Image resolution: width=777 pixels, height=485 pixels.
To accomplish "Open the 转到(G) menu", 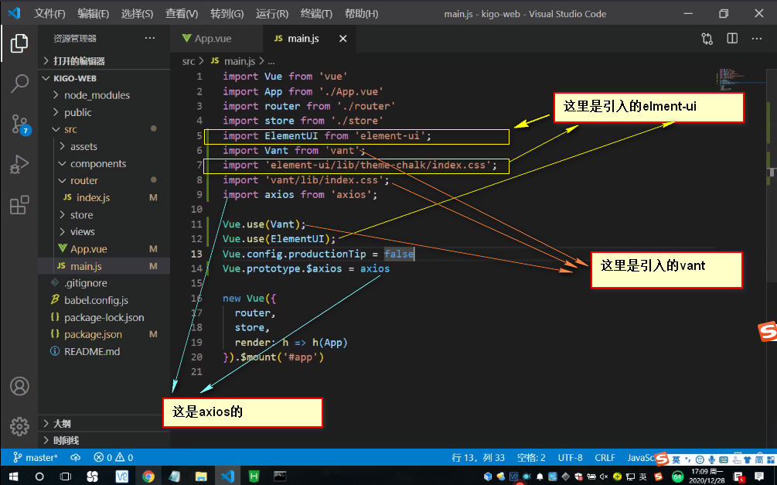I will pyautogui.click(x=227, y=14).
